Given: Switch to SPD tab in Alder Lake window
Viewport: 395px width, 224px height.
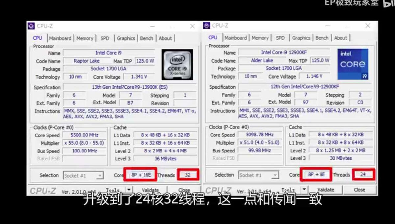Looking at the screenshot, I should coord(280,38).
